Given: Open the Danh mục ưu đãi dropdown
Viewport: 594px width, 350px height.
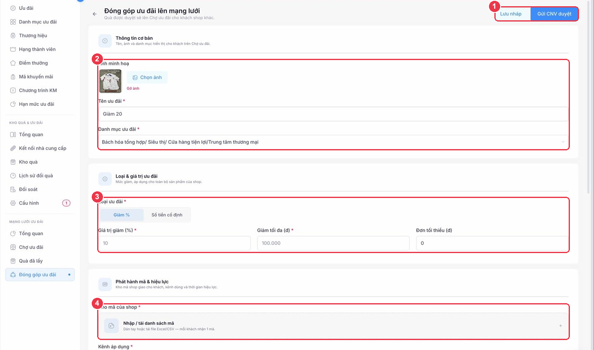Looking at the screenshot, I should [x=333, y=142].
